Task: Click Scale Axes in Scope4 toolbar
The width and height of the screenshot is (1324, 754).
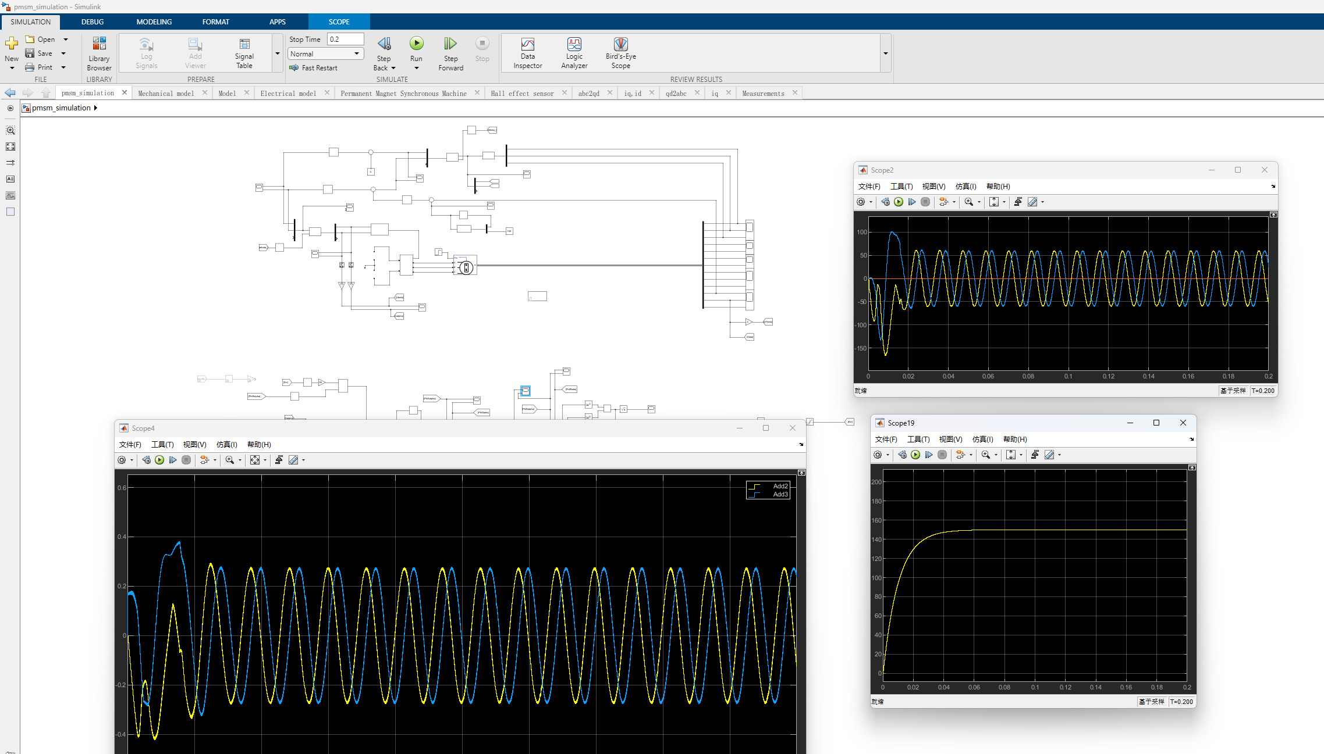Action: pyautogui.click(x=255, y=460)
